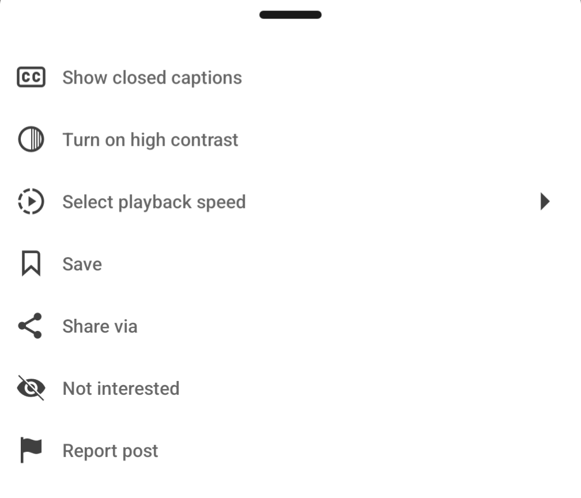Choose the Share via menu entry
581x498 pixels.
(x=99, y=326)
